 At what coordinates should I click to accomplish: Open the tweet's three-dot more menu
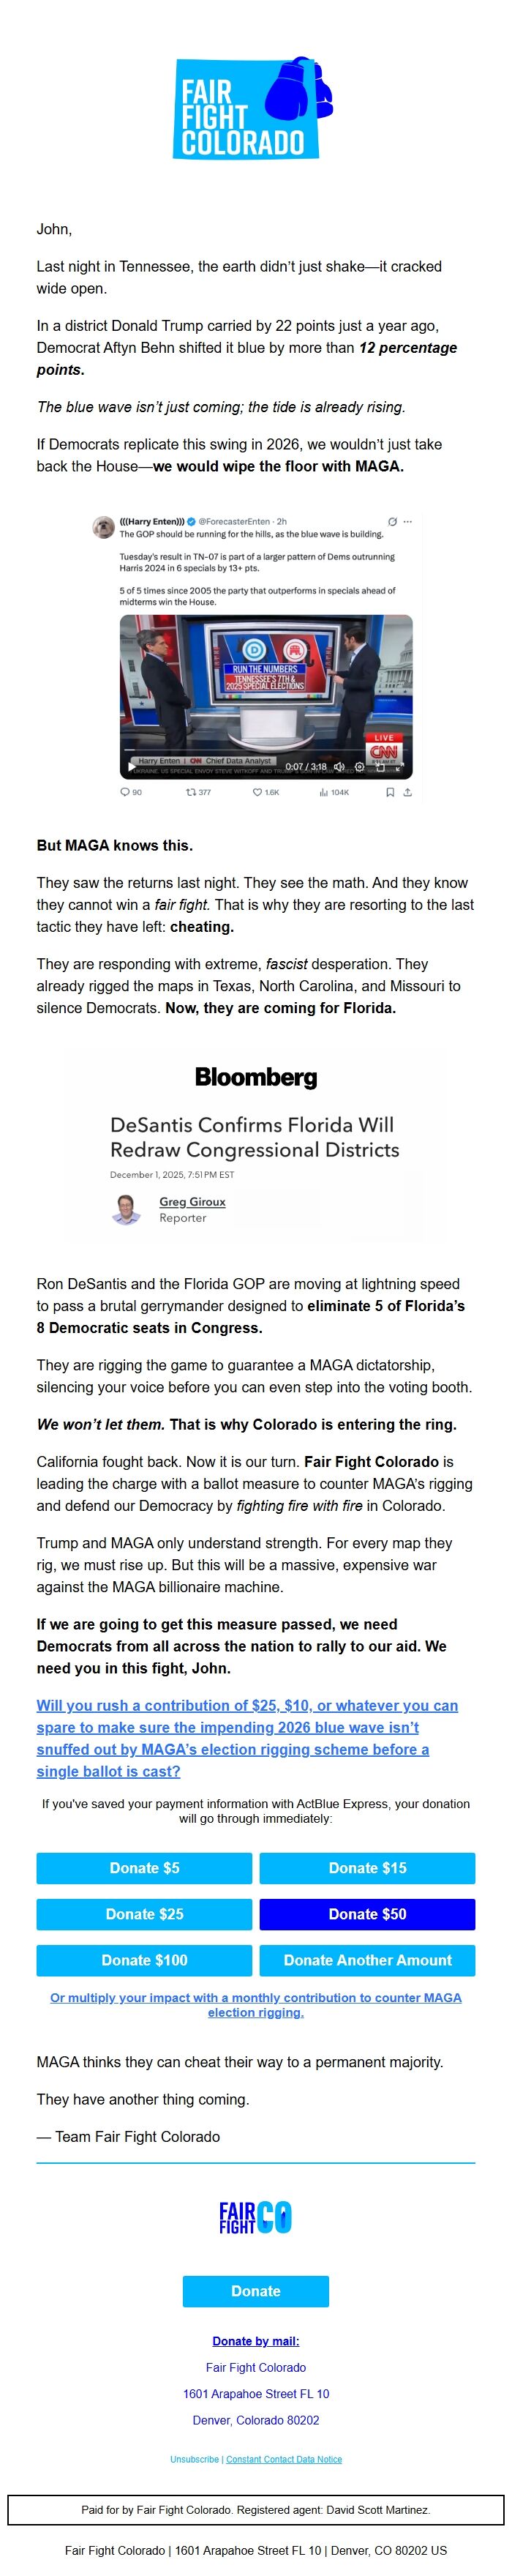coord(407,521)
